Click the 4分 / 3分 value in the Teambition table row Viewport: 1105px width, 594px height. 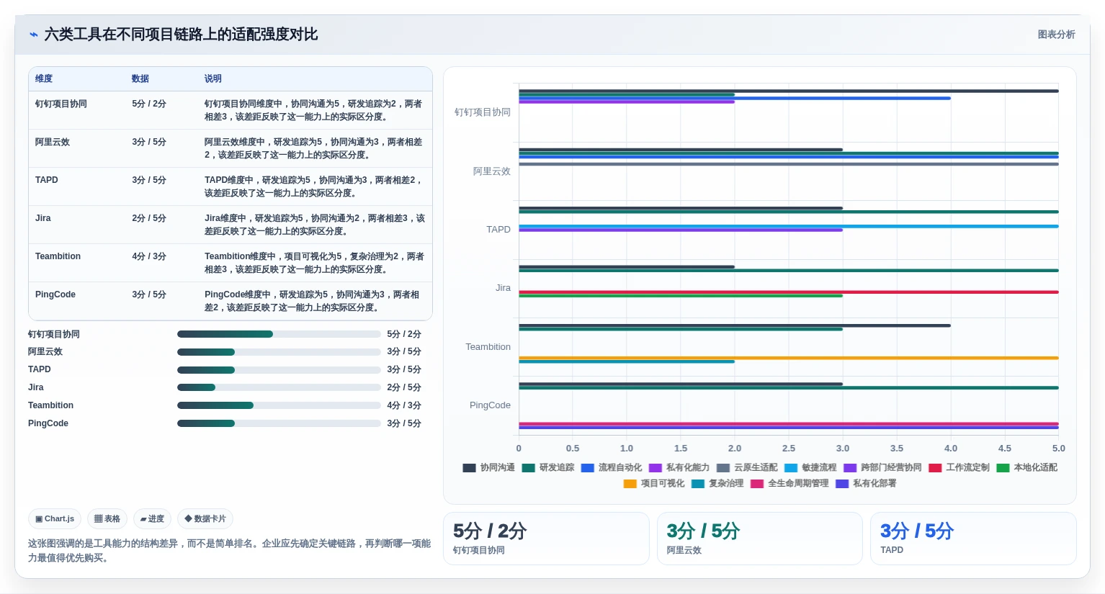click(149, 256)
